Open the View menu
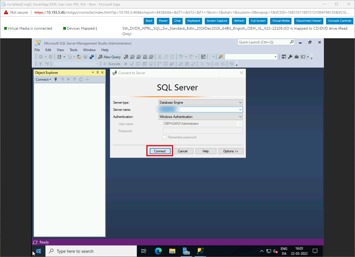The image size is (355, 257). tap(60, 50)
